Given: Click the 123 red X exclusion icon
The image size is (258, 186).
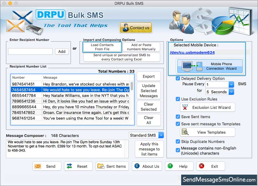Looking at the screenshot, I should coord(185,107).
